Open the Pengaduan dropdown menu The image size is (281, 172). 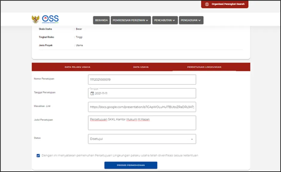click(x=191, y=20)
